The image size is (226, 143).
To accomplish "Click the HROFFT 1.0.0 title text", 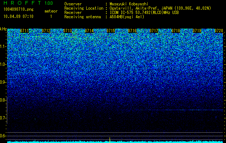I will [28, 3].
